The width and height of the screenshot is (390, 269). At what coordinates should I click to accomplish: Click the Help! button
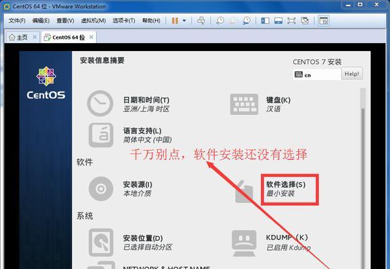[352, 74]
